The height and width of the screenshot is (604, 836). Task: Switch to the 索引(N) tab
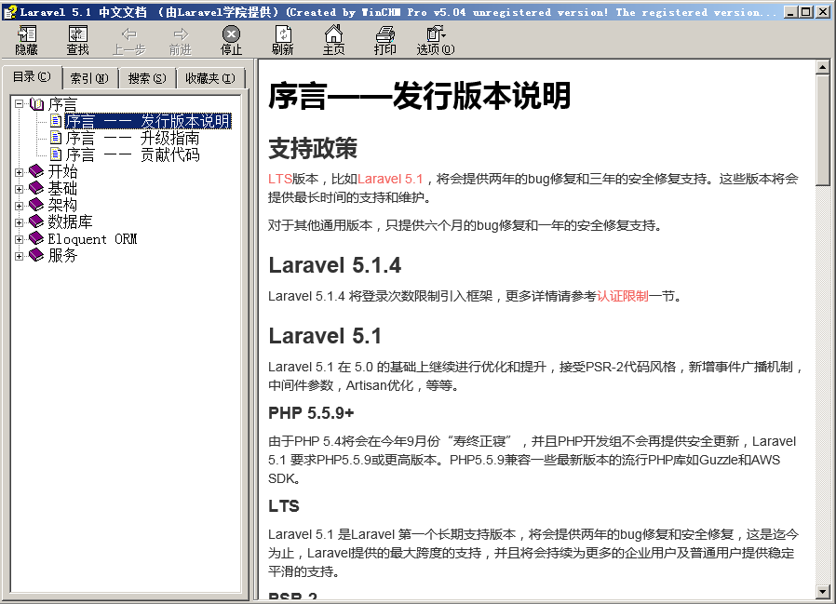pyautogui.click(x=89, y=78)
